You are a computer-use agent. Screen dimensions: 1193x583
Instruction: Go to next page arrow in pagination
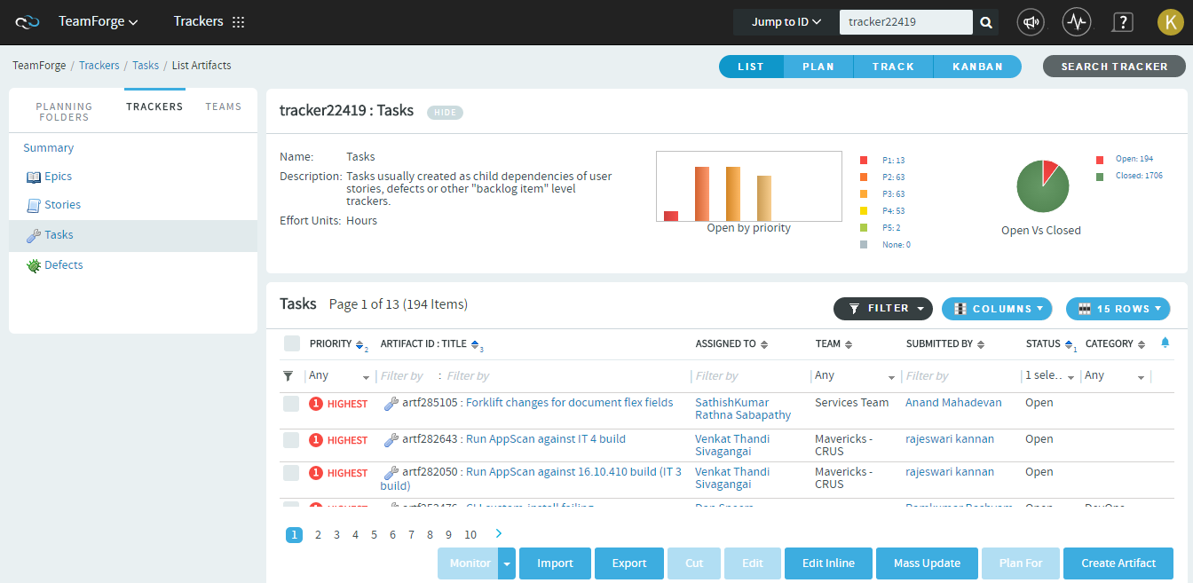point(499,533)
